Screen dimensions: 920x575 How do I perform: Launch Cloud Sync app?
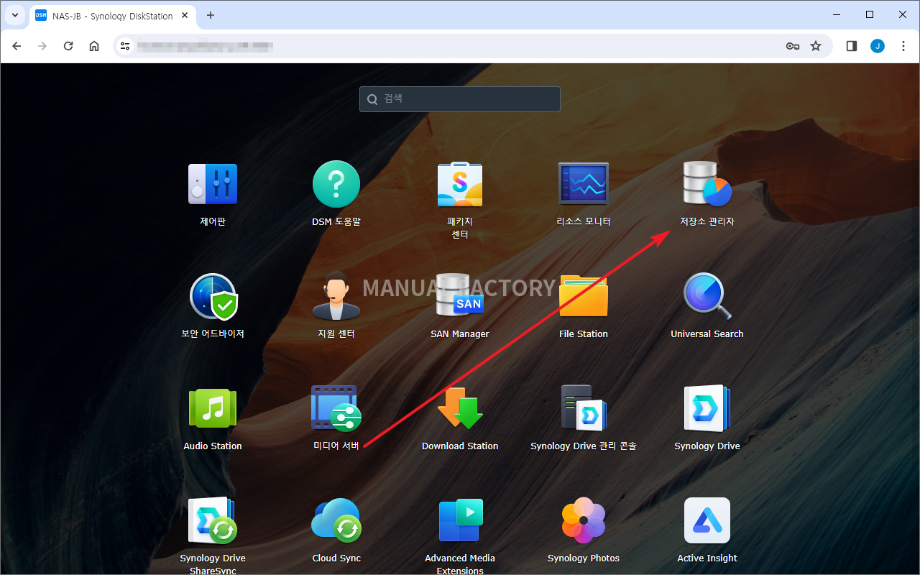[x=336, y=520]
